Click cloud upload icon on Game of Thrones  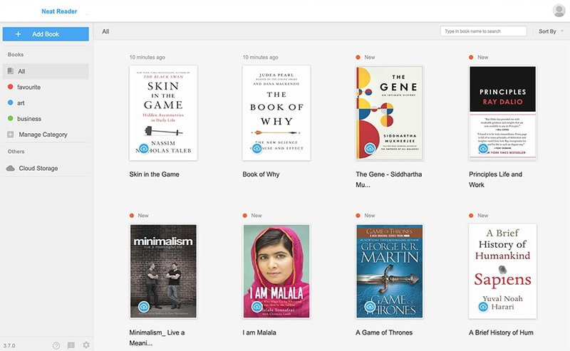pyautogui.click(x=370, y=307)
